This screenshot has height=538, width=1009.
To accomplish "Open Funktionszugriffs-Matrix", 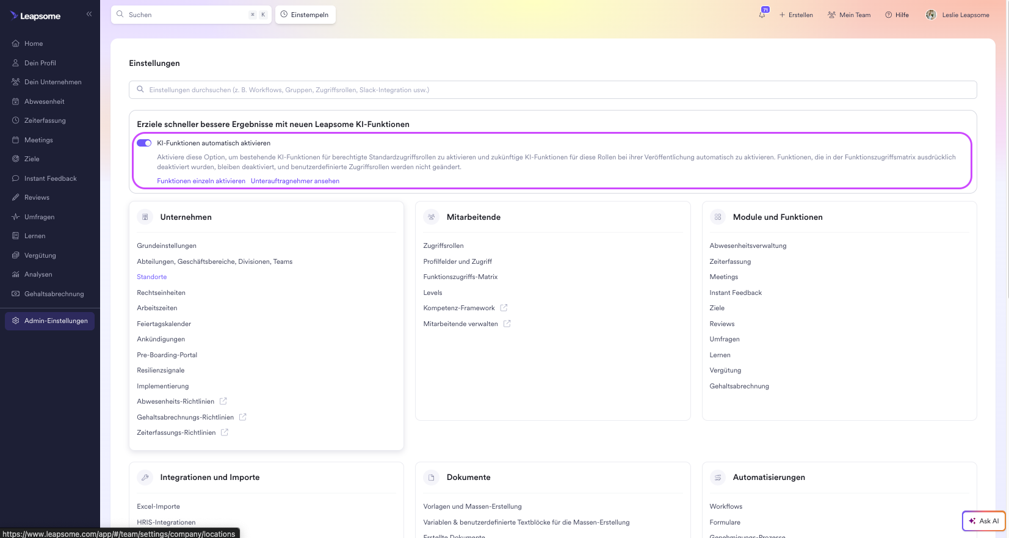I will click(x=460, y=277).
